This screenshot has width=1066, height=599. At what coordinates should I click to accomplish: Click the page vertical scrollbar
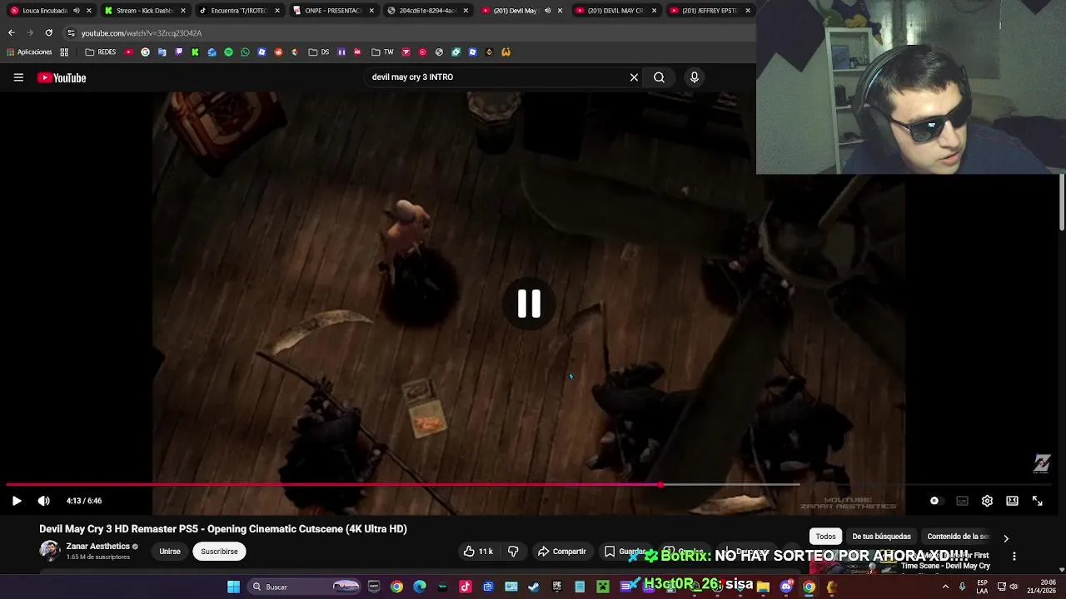pos(1062,202)
